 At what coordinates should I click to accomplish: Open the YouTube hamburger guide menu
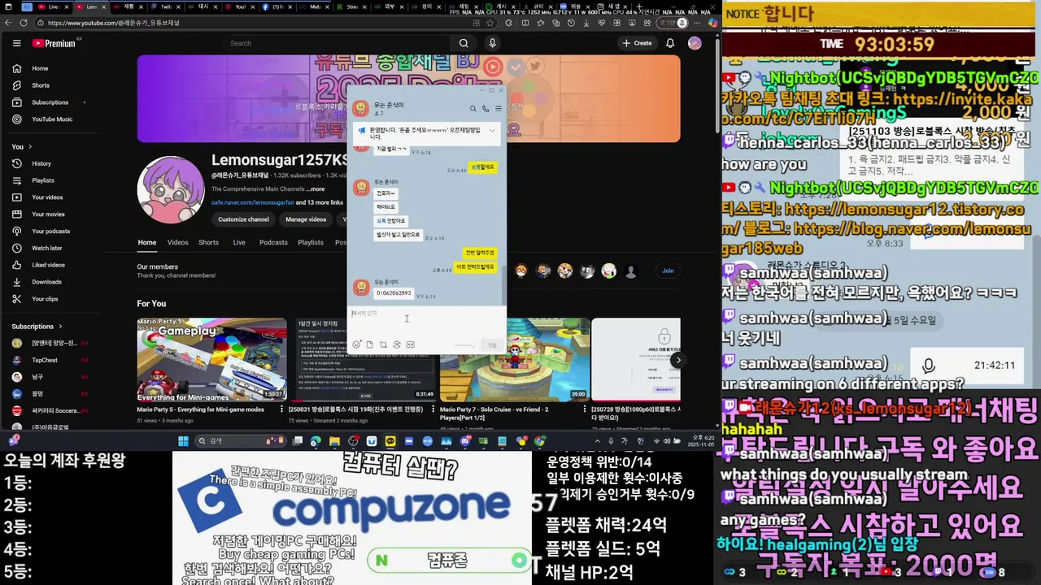click(x=16, y=43)
